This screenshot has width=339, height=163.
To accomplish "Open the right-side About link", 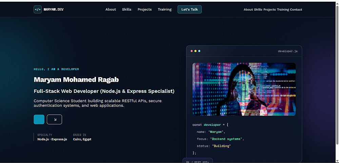I will tap(248, 9).
